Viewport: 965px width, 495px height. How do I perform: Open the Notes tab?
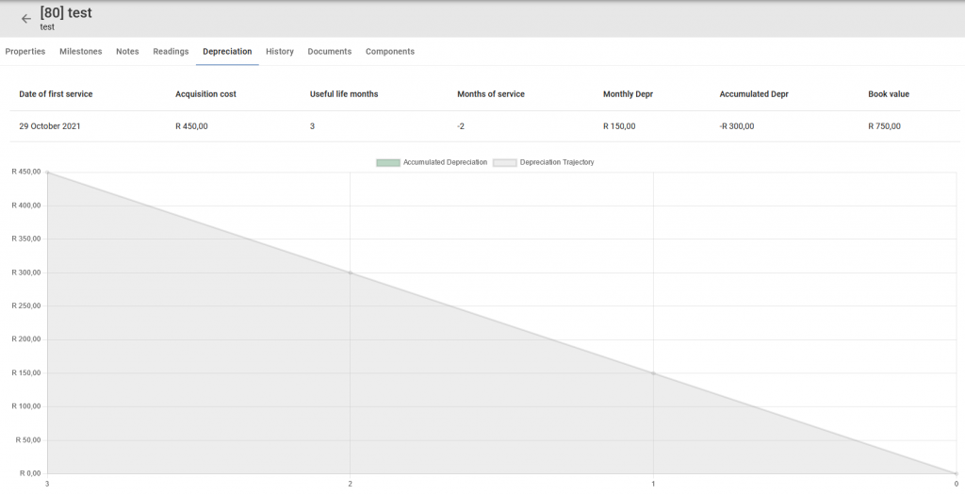(127, 52)
